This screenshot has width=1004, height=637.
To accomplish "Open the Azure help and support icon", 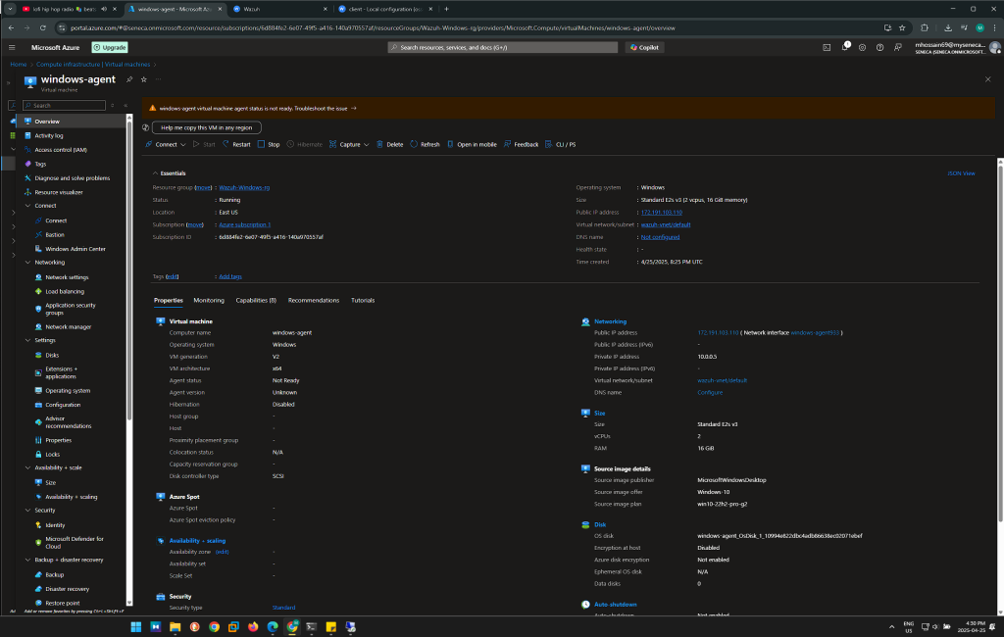I will [x=879, y=47].
